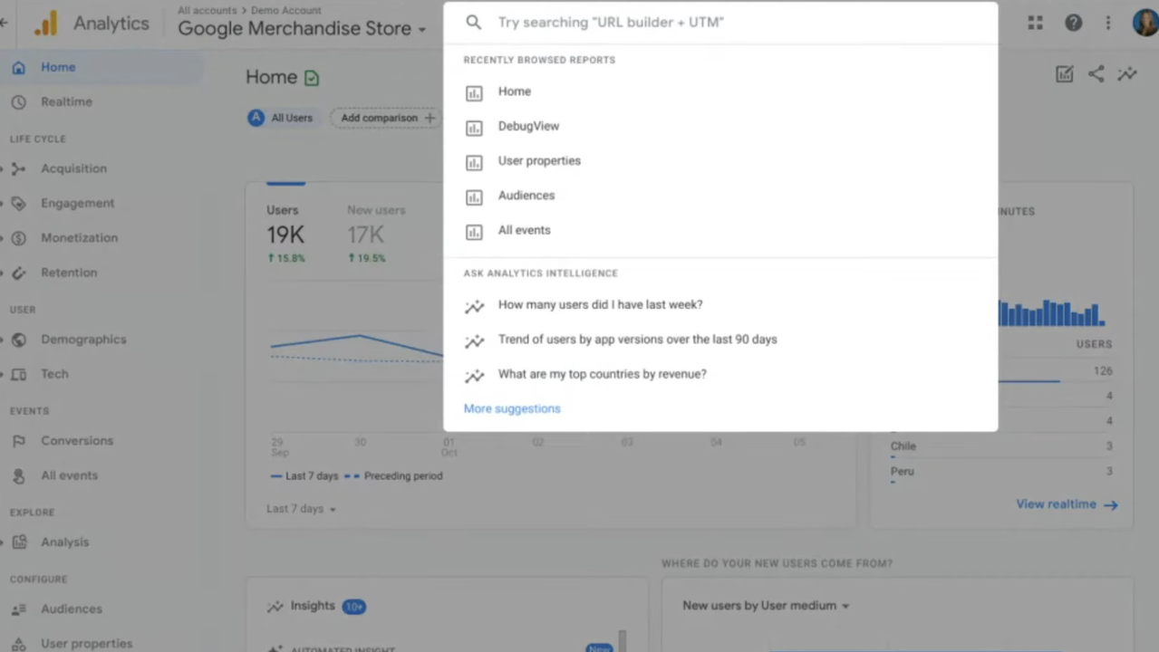
Task: Open Realtime in the left navigation
Action: pos(66,101)
